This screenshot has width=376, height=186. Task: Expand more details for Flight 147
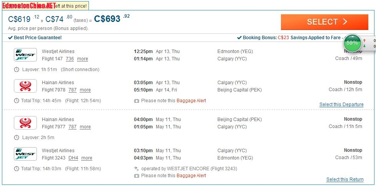82,59
